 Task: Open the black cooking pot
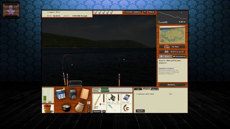click(x=66, y=107)
